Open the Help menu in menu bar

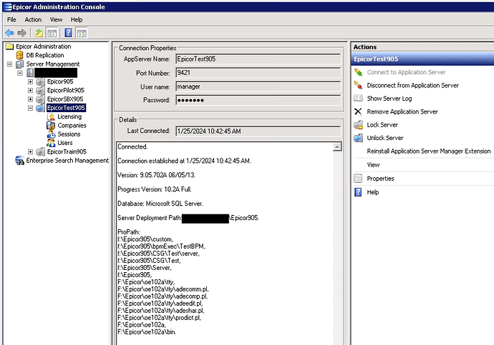click(77, 20)
